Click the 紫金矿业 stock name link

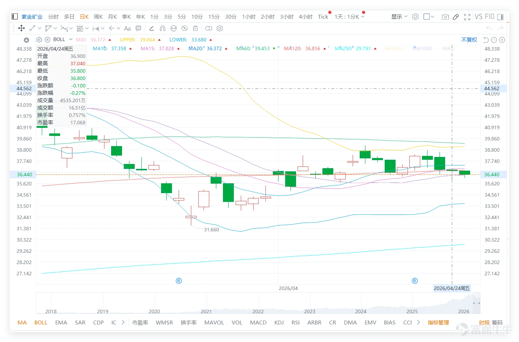click(x=32, y=17)
